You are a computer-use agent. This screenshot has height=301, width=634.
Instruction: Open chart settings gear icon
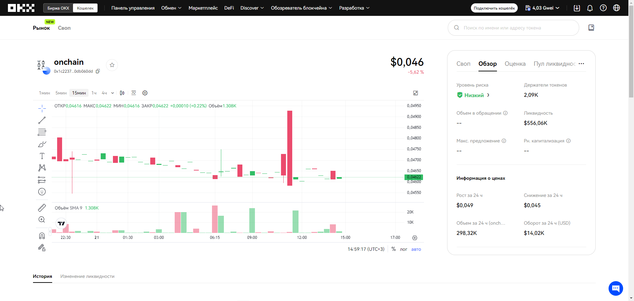click(x=145, y=93)
